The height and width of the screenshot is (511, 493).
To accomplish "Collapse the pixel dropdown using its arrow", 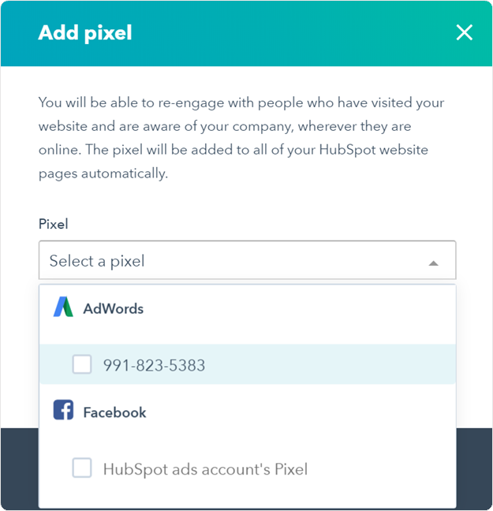I will pos(433,262).
